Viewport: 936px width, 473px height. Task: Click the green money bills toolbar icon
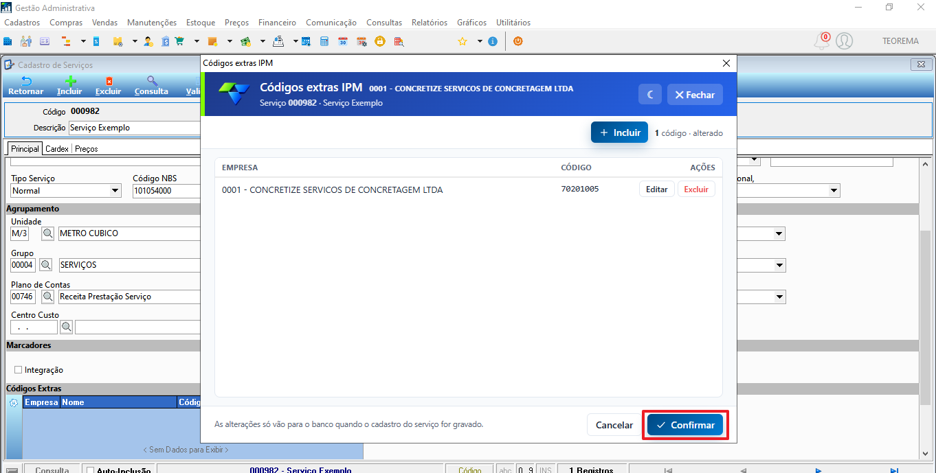[x=245, y=41]
